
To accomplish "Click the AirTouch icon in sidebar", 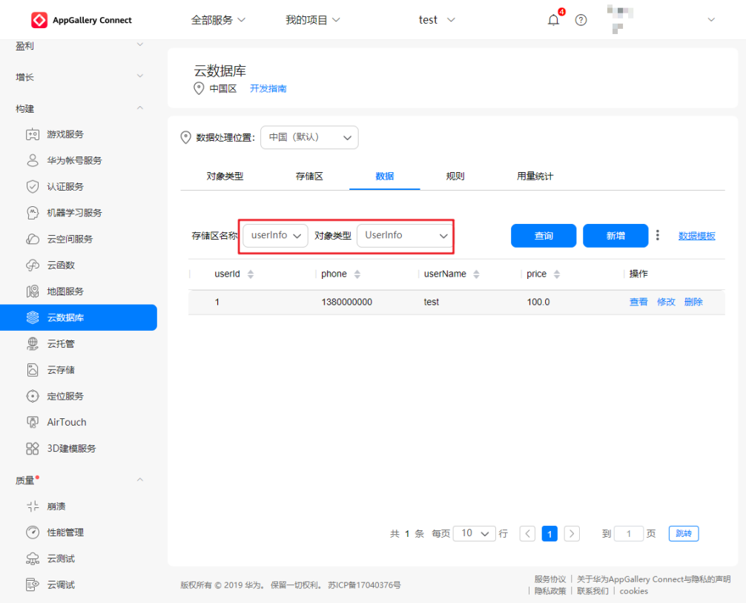I will click(33, 422).
